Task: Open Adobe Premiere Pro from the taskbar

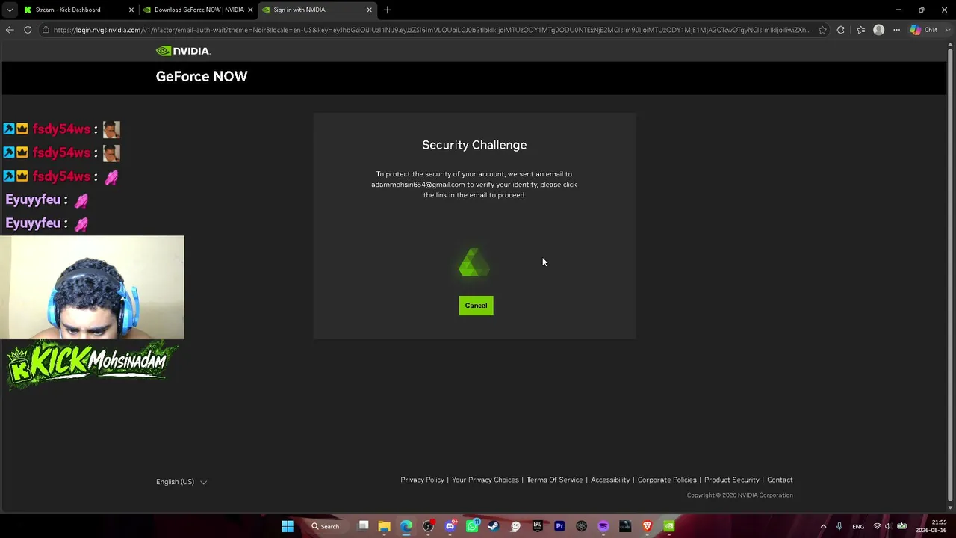Action: 559,526
